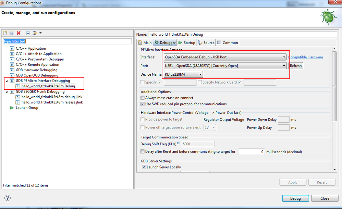Enable Always mass erase on connect
The width and height of the screenshot is (342, 209).
pos(143,98)
